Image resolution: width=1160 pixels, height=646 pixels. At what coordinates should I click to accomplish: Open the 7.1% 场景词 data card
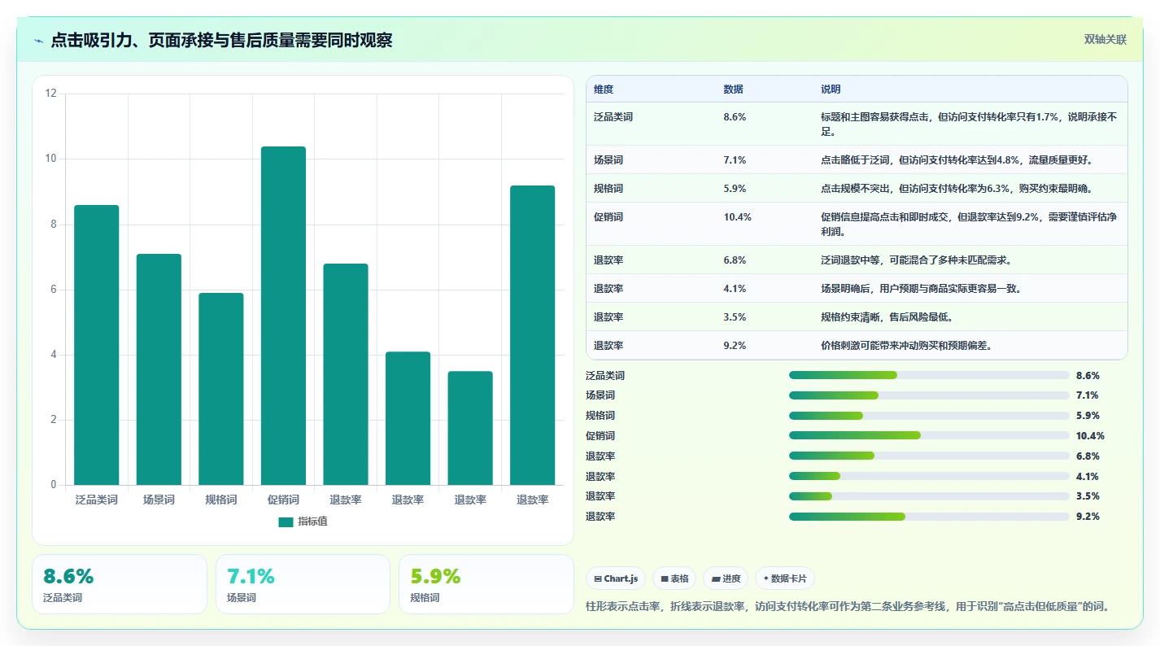(303, 584)
